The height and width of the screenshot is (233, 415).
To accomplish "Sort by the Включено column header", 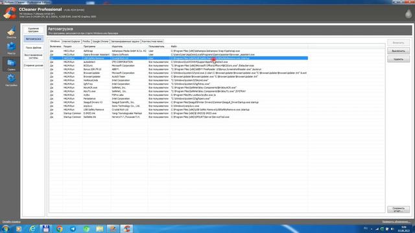I will (x=56, y=46).
